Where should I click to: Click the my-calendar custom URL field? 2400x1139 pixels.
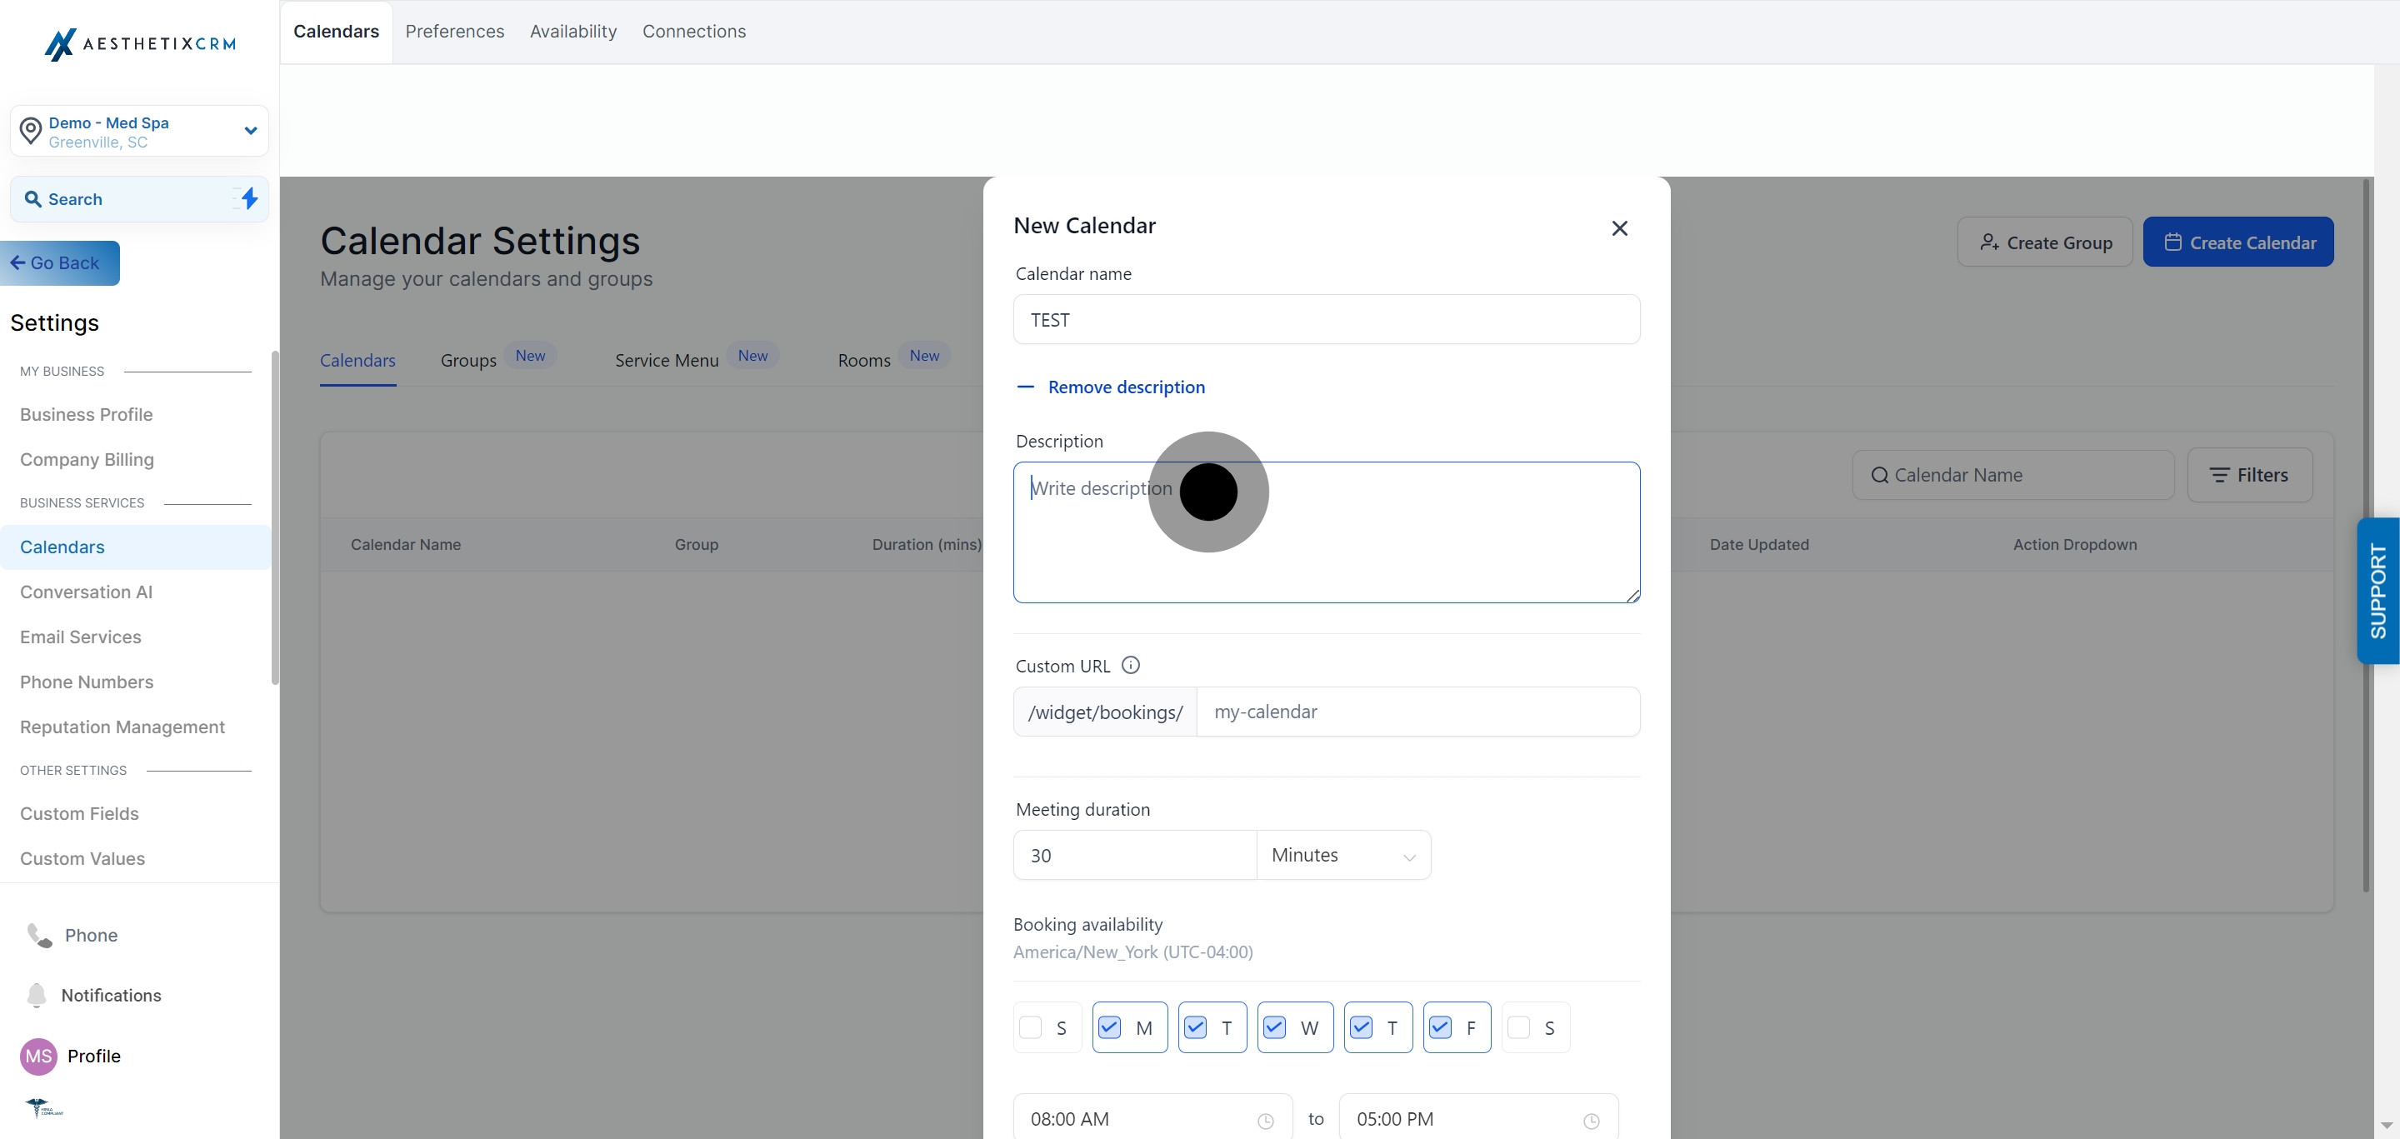coord(1417,712)
